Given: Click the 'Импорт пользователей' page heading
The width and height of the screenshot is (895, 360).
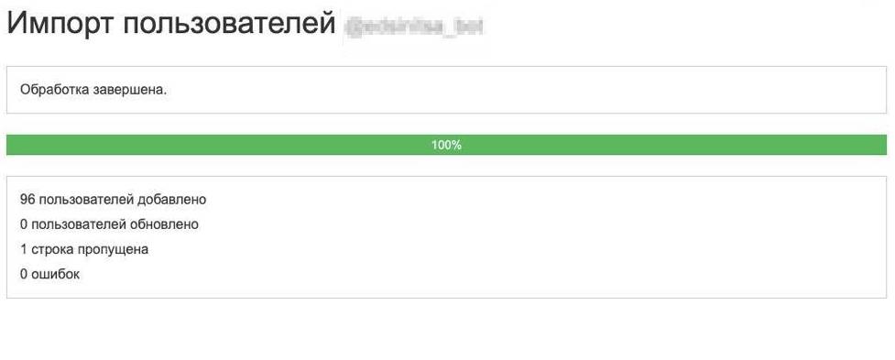Looking at the screenshot, I should [171, 25].
